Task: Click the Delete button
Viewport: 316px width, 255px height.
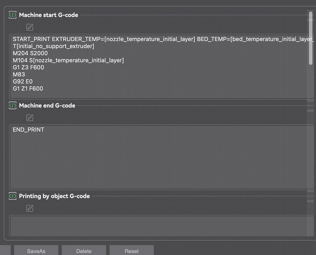Action: 84,251
